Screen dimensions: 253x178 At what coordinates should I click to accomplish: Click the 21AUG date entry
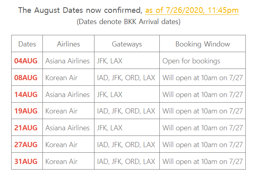26,128
